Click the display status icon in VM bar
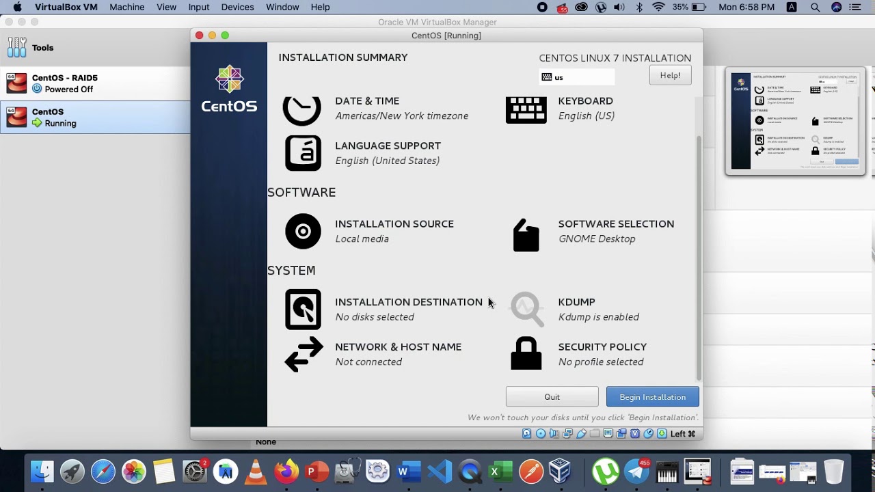The height and width of the screenshot is (492, 875). (x=608, y=434)
